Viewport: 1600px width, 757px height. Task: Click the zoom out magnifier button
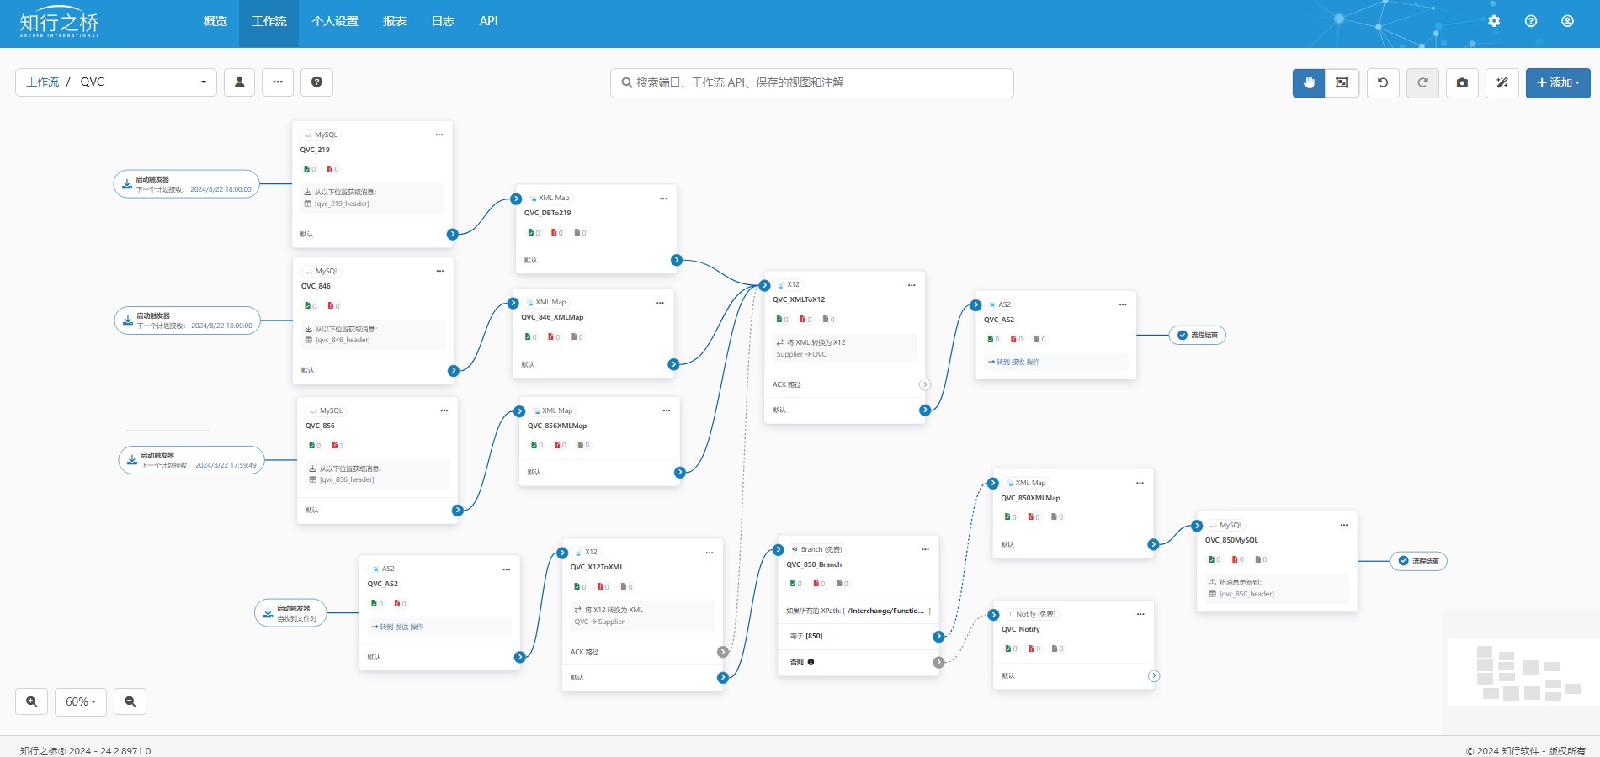pos(130,701)
